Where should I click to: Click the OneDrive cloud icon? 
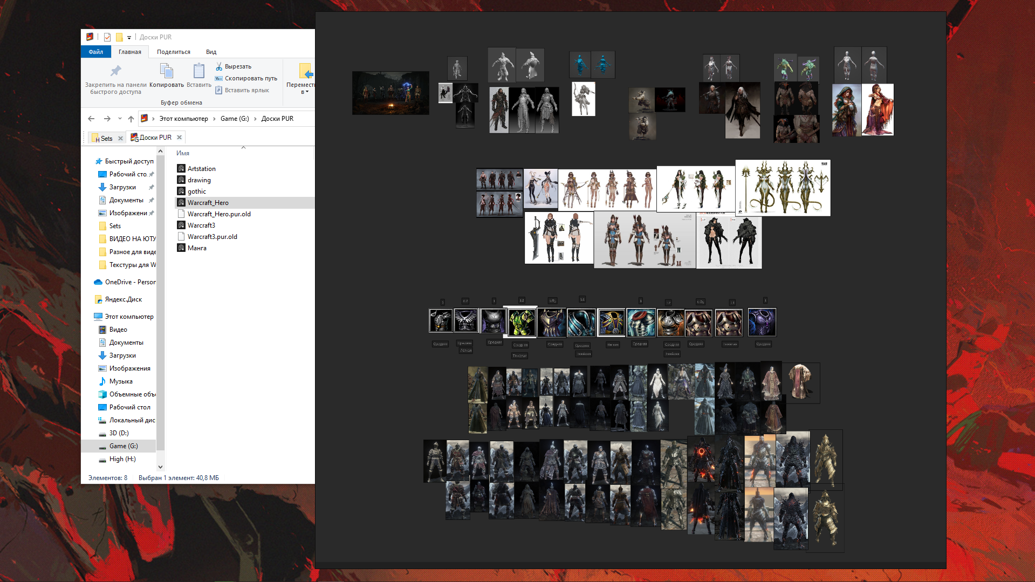(98, 282)
